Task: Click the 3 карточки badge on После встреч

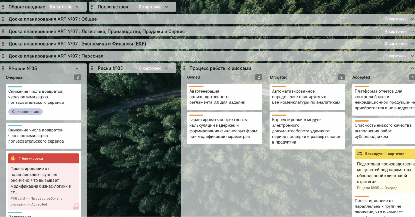Action: [x=150, y=7]
